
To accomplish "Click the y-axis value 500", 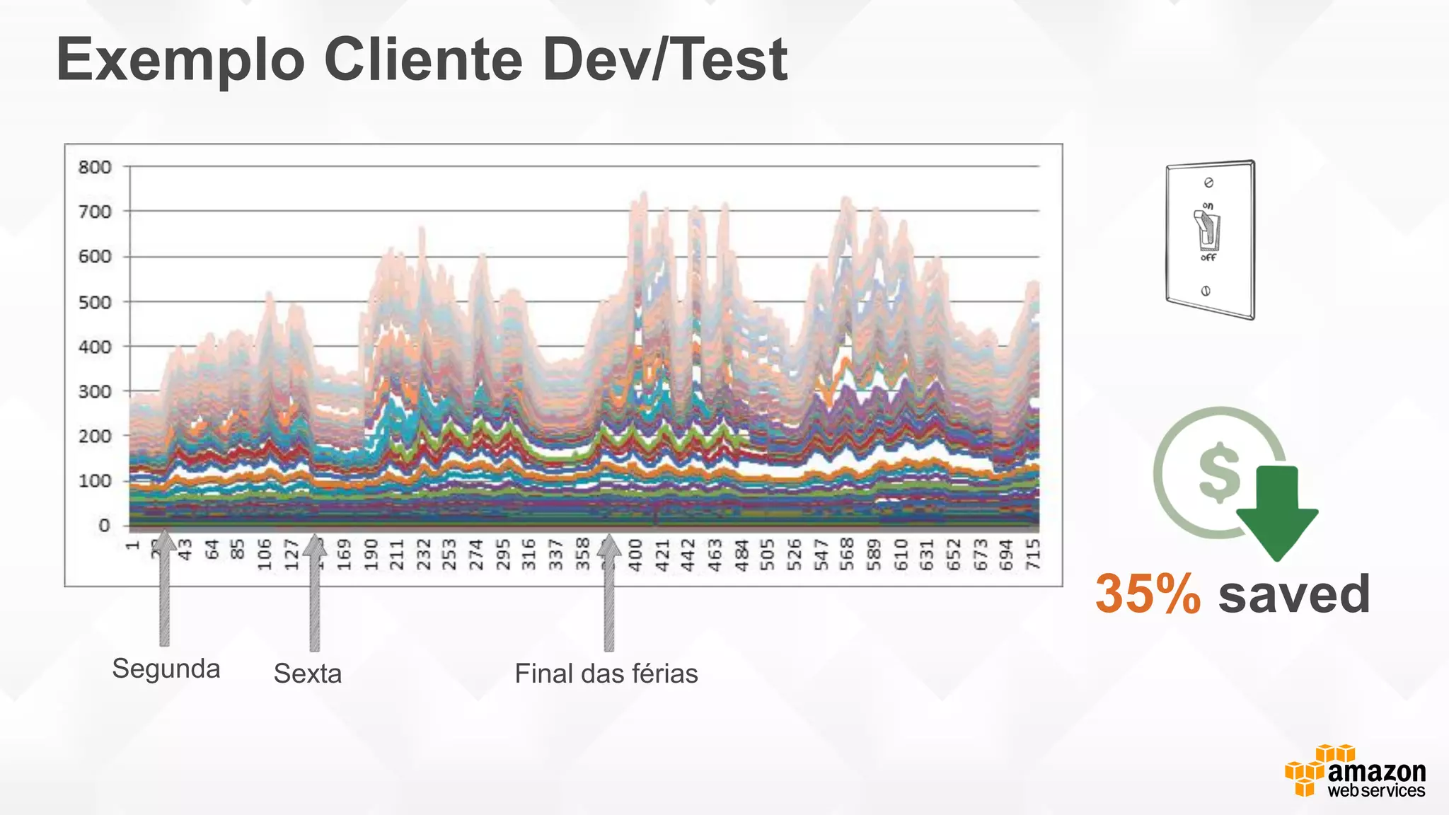I will click(95, 302).
